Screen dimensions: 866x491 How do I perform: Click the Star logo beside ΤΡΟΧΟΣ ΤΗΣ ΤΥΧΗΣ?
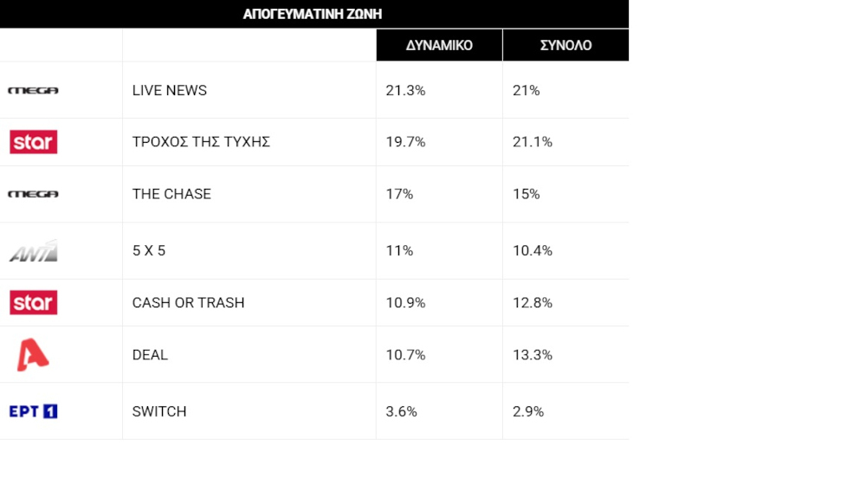33,142
